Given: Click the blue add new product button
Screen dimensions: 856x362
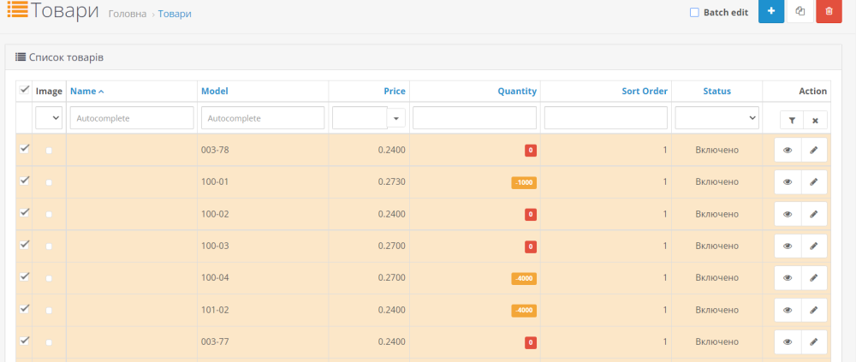Looking at the screenshot, I should coord(770,12).
